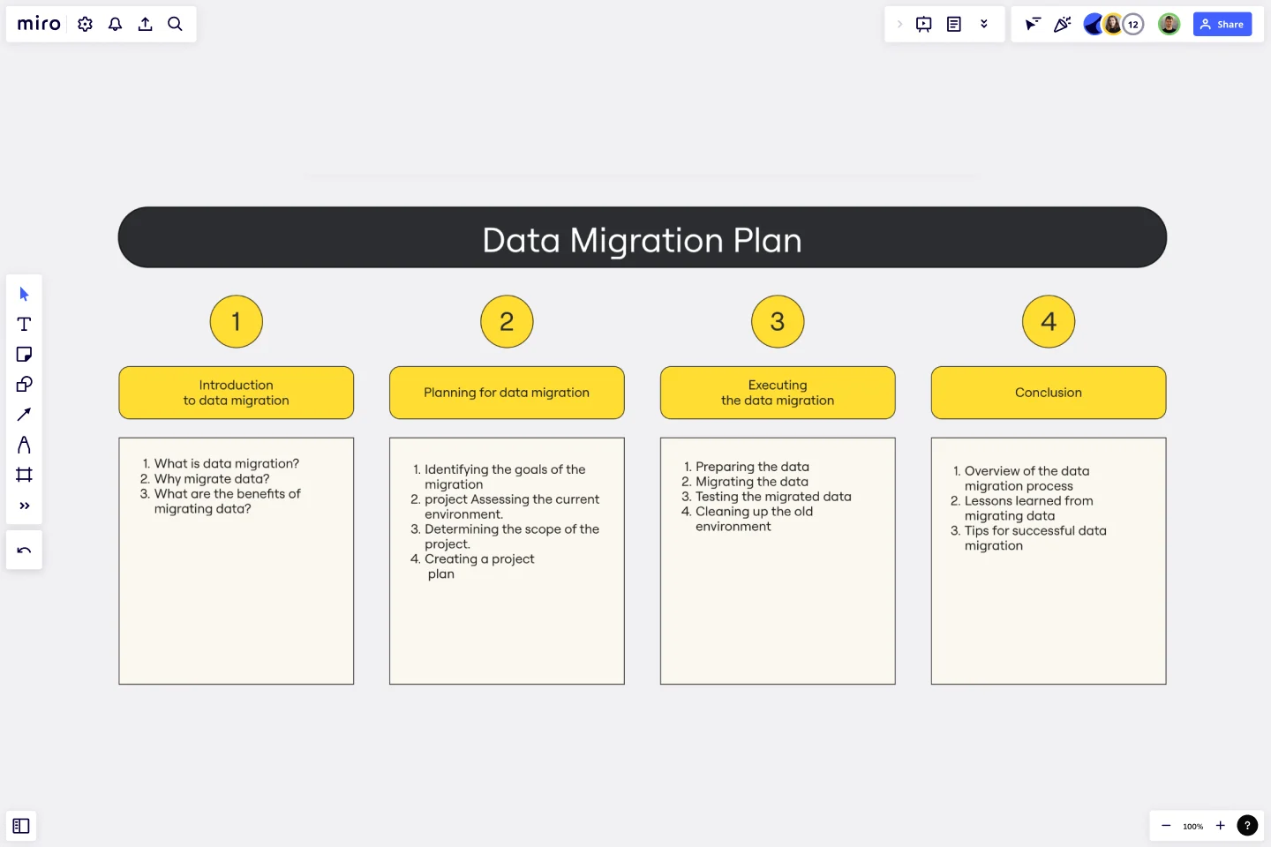Click 'What is data migration?' text
Screen dimensions: 1271x847
pos(227,463)
